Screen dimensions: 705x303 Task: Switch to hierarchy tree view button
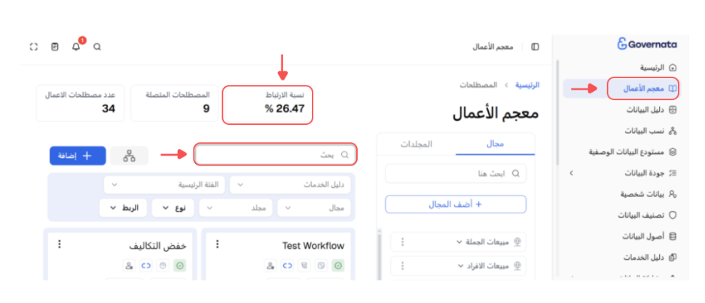(130, 156)
